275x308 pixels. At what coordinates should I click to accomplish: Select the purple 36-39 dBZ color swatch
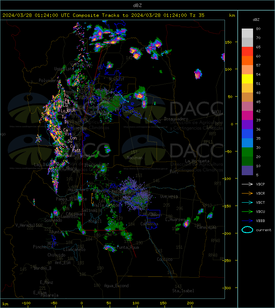[x=247, y=124]
